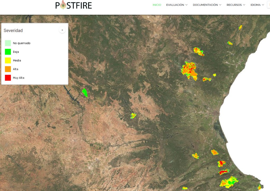This screenshot has width=270, height=191.
Task: Select the largest orange burn area on map
Action: (x=190, y=70)
